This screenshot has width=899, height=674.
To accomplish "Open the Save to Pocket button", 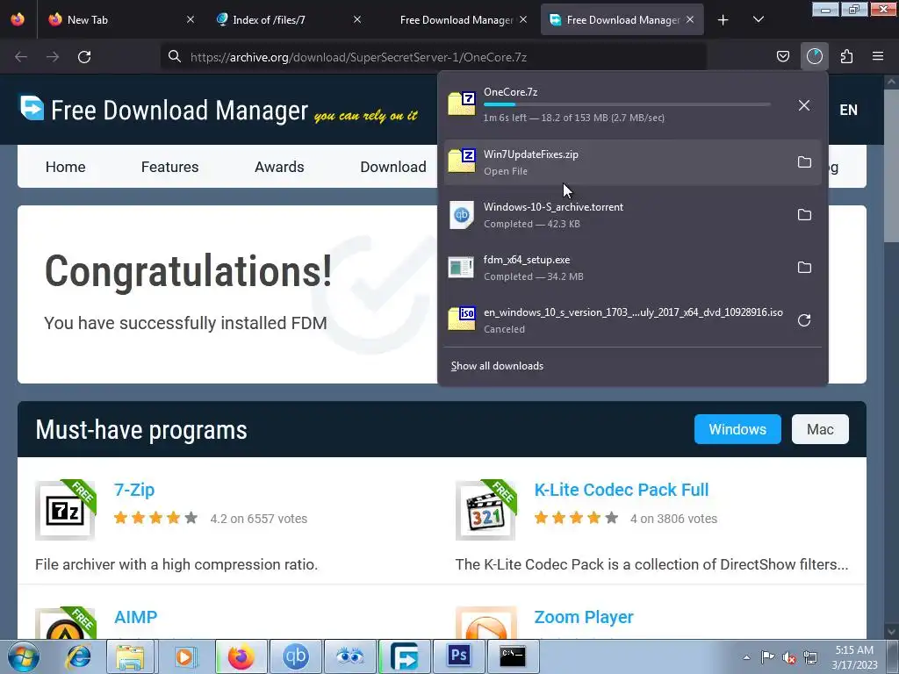I will tap(782, 56).
